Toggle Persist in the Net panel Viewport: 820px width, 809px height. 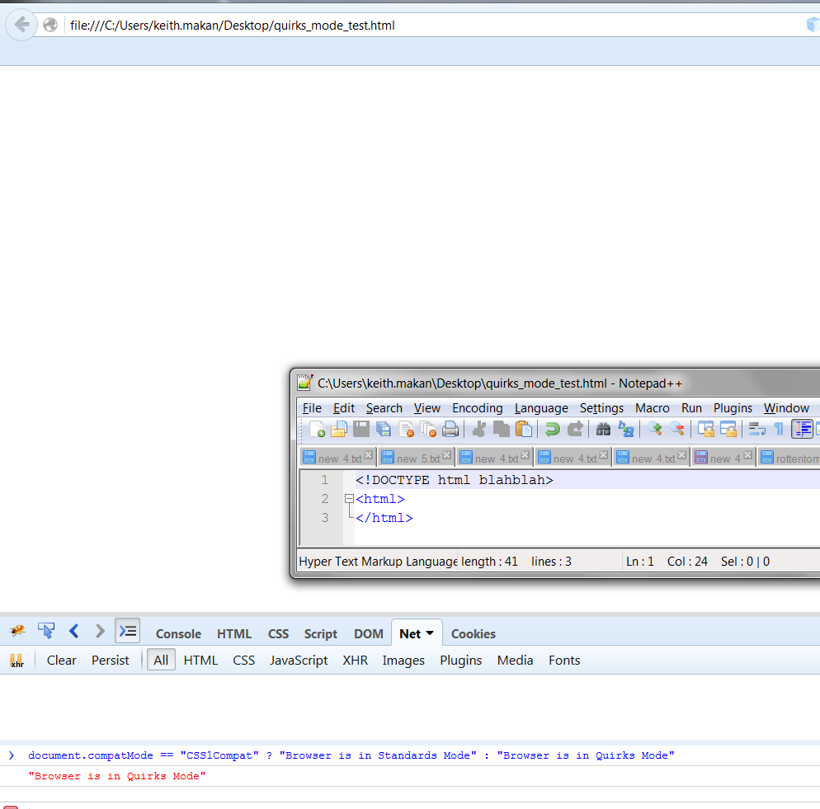(111, 661)
